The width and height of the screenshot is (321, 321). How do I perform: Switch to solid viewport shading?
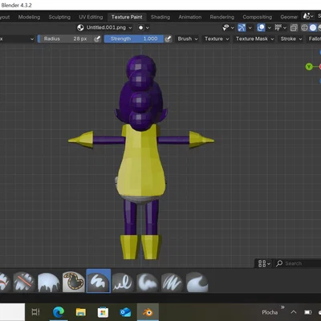313,27
